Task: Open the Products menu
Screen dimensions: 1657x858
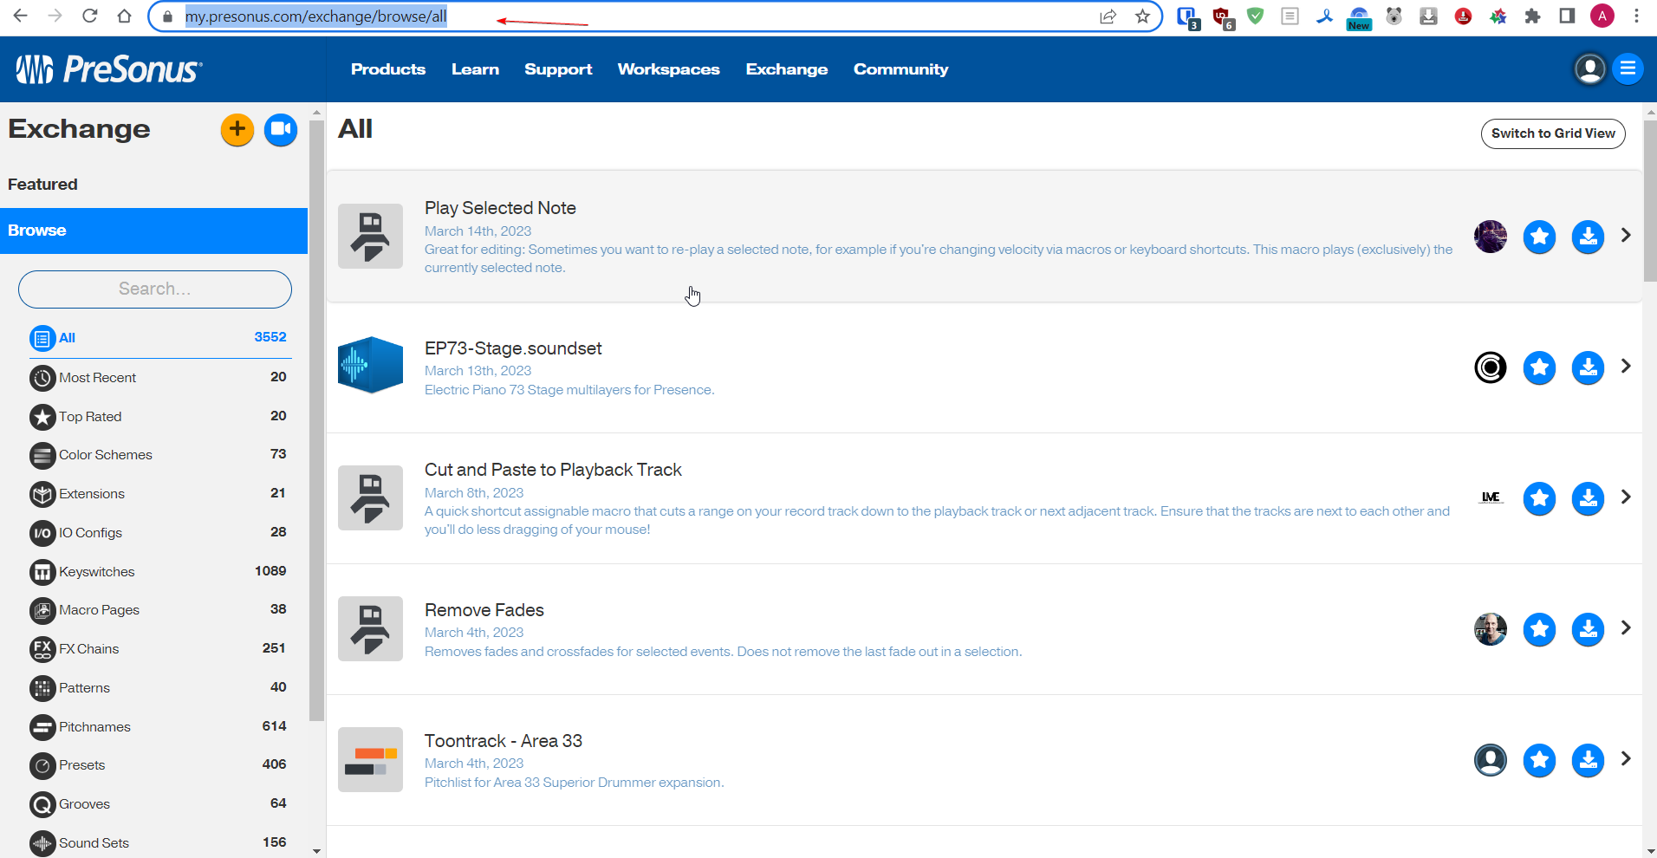Action: 388,69
